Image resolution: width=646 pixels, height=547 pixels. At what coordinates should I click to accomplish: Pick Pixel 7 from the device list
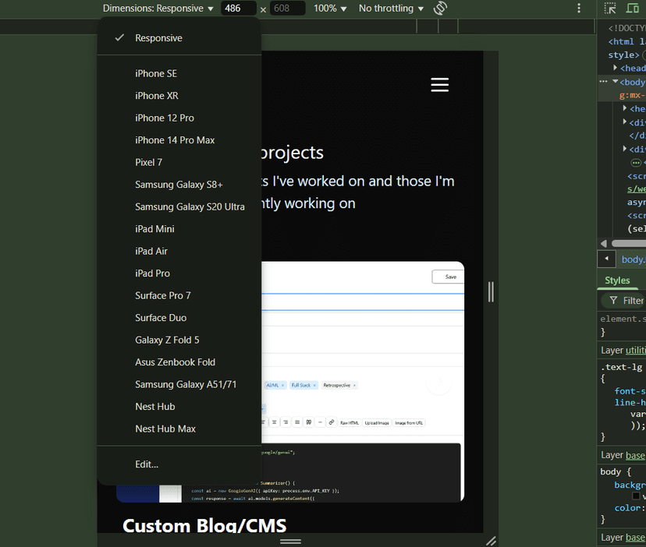179,163
